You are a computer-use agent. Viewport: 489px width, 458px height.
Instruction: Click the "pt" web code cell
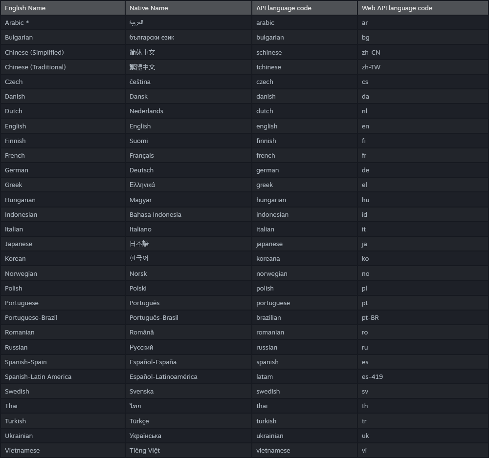click(423, 303)
